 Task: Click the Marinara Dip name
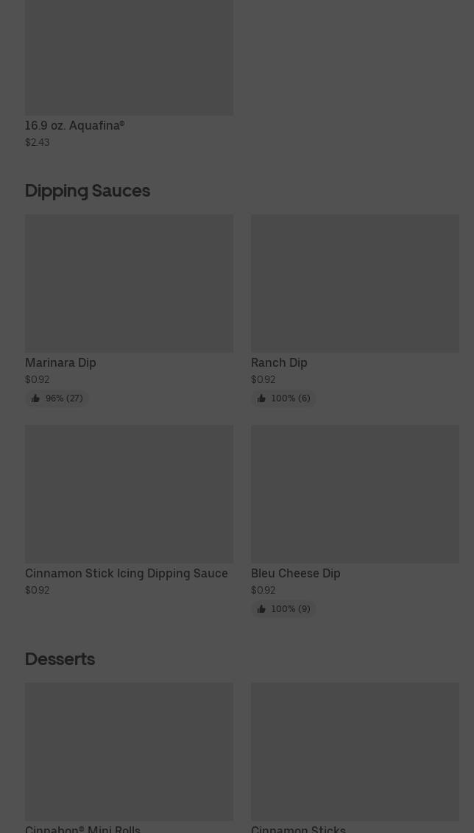point(60,363)
